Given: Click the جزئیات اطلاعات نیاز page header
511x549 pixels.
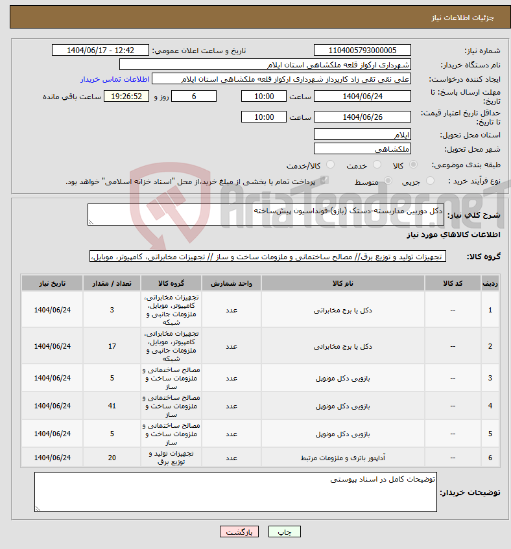Looking at the screenshot, I should click(462, 18).
